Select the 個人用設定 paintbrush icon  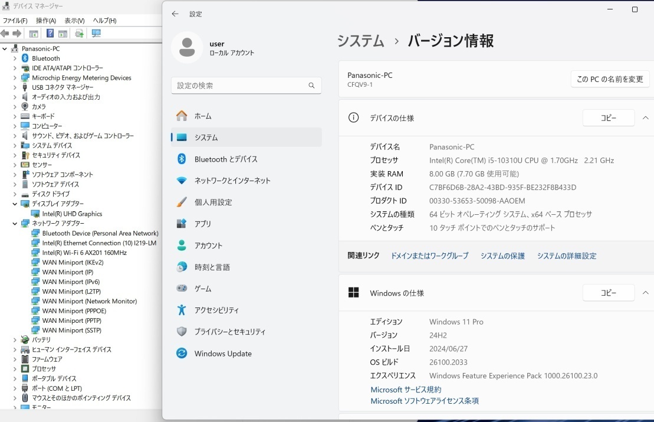[182, 202]
